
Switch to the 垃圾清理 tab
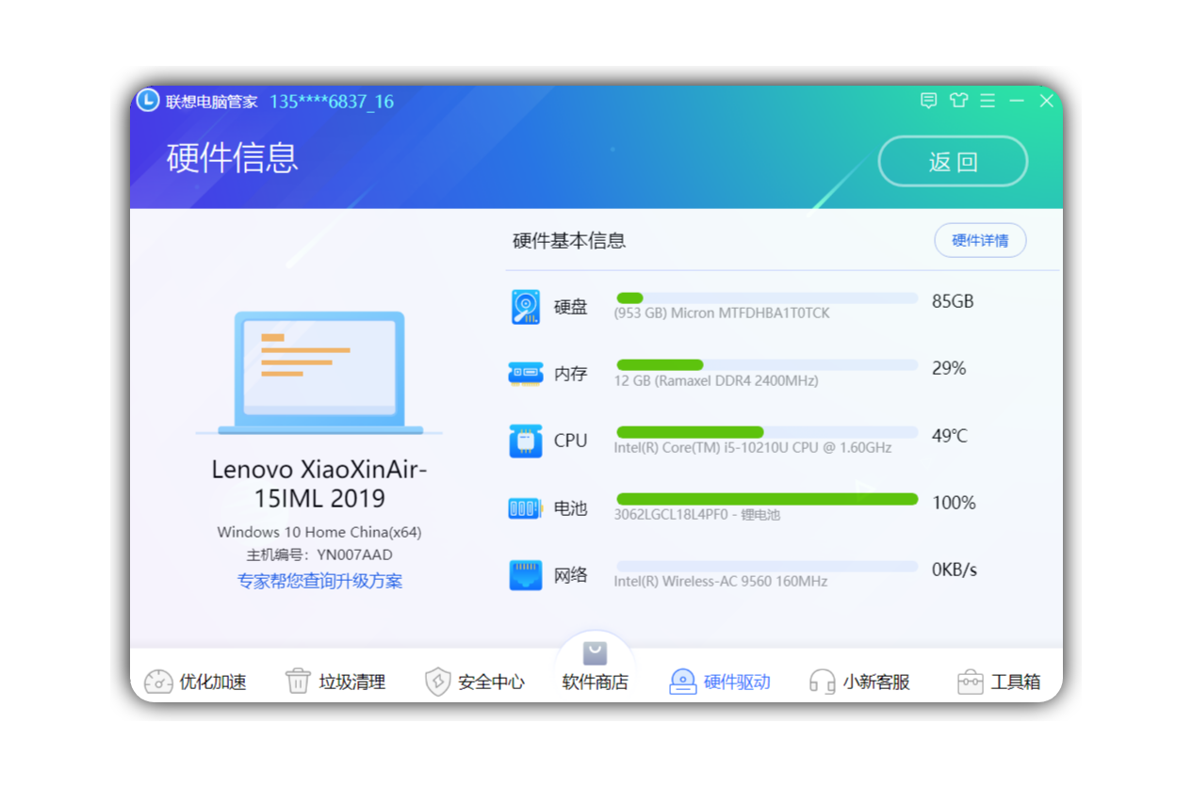tap(335, 682)
